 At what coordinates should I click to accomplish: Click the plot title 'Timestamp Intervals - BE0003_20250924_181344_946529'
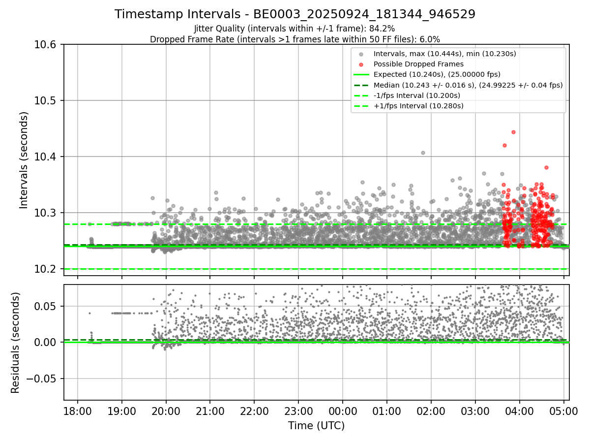295,14
